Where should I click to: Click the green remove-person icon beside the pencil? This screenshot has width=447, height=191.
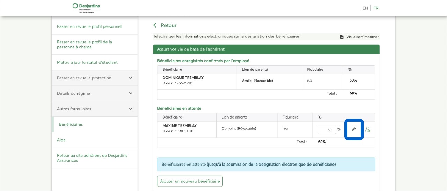click(x=367, y=130)
